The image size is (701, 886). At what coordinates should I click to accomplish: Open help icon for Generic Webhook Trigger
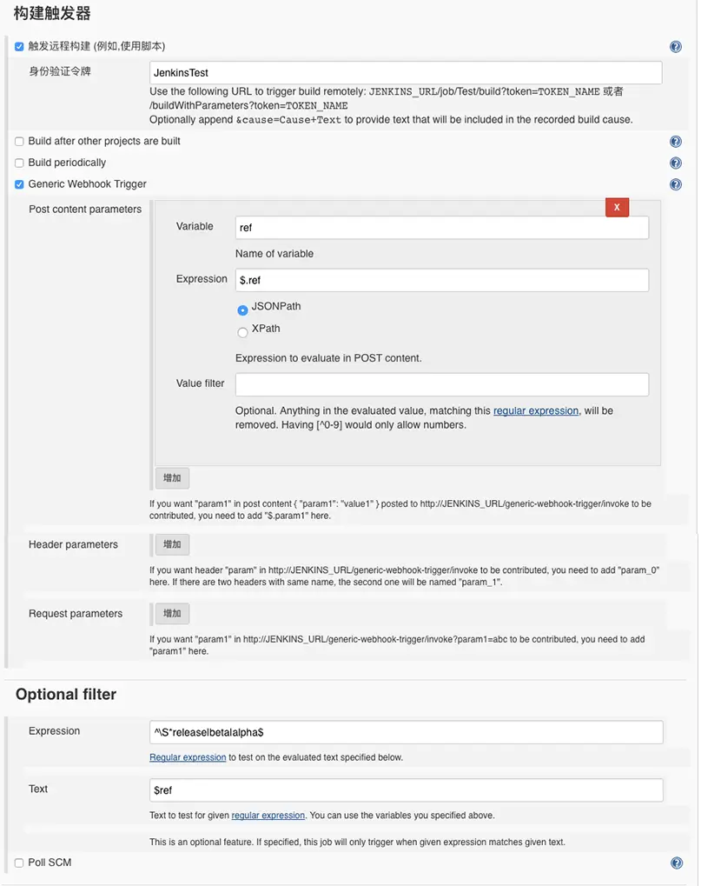tap(675, 185)
